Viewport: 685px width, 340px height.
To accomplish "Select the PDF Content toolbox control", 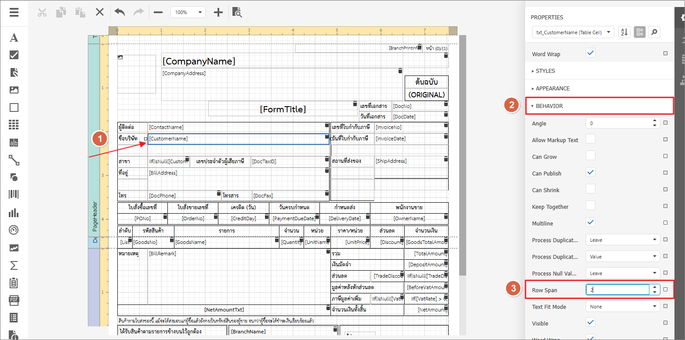I will (14, 301).
